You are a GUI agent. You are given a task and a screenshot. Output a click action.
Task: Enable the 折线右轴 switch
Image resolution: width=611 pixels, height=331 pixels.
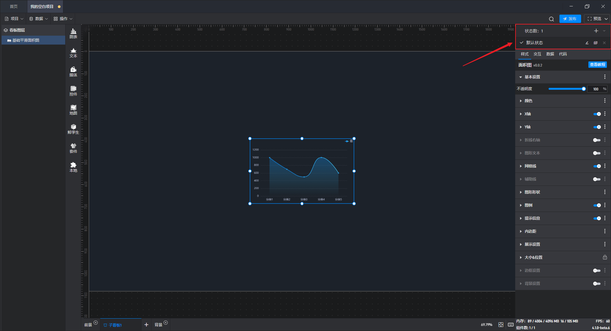pyautogui.click(x=597, y=140)
